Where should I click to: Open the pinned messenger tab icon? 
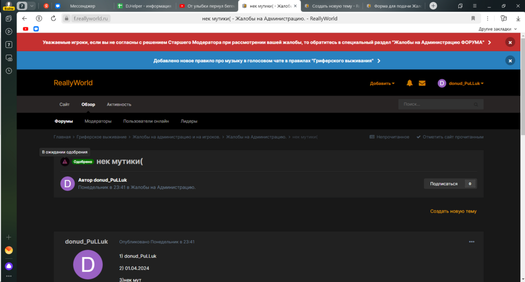tap(58, 6)
